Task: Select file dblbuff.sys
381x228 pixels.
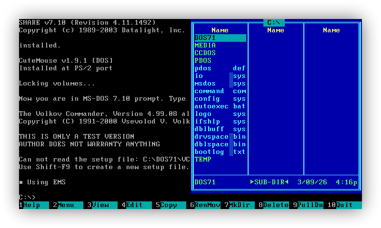Action: 220,129
